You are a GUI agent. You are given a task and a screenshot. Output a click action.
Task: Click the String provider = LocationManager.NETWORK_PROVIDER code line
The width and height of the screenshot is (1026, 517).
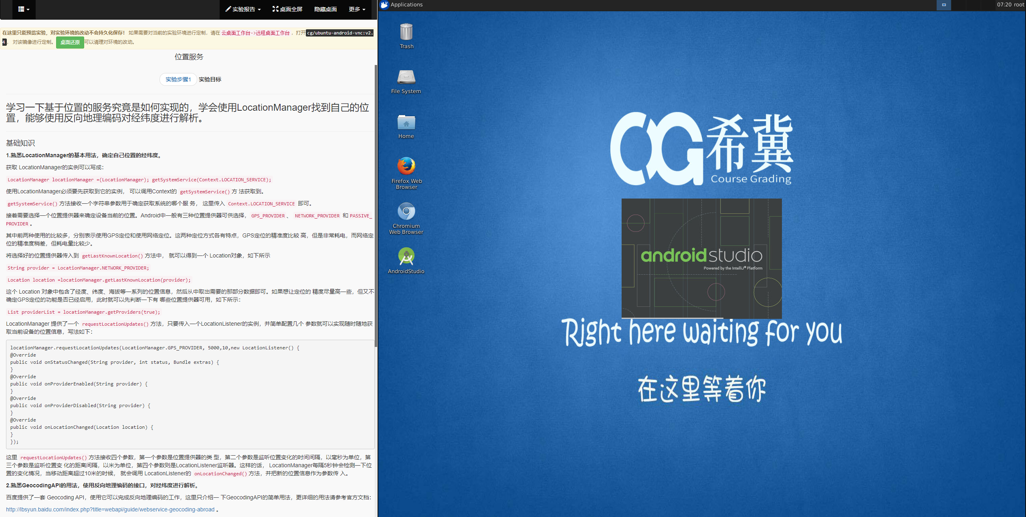[78, 268]
